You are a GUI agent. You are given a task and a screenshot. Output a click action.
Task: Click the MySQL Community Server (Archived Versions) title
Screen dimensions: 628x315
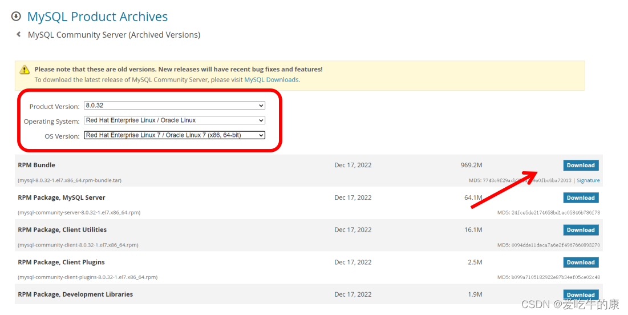pos(114,35)
